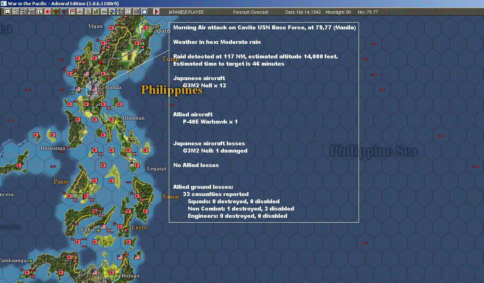This screenshot has width=484, height=283.
Task: Open the report document list icon
Action: tap(15, 12)
